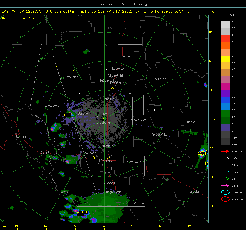Click the yellow radar-site diamond near Didsbury

point(104,119)
